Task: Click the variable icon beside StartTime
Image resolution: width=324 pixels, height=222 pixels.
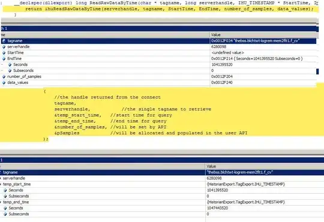Action: point(4,53)
